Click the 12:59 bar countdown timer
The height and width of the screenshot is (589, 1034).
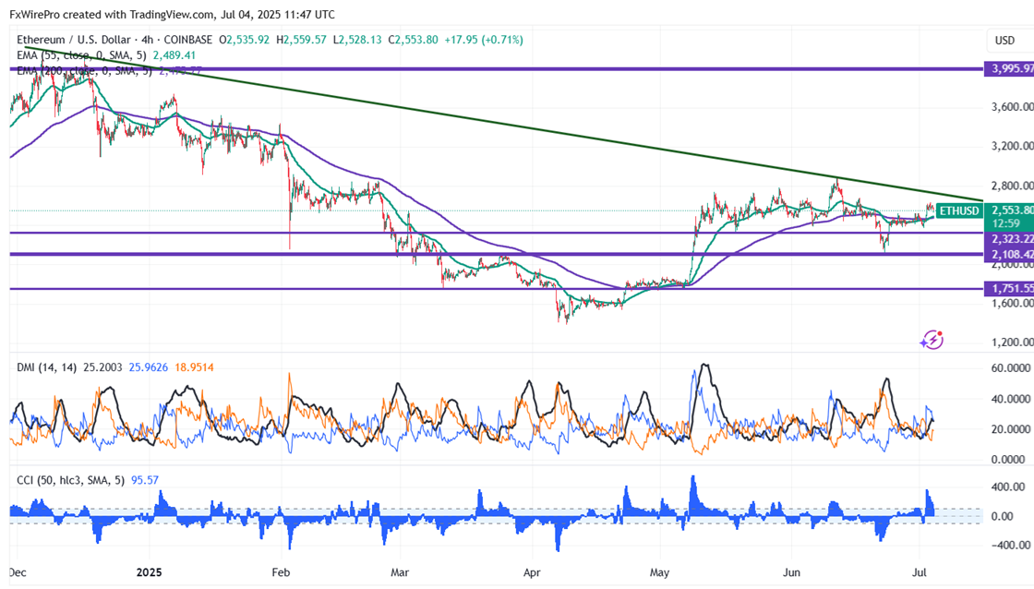click(1005, 223)
